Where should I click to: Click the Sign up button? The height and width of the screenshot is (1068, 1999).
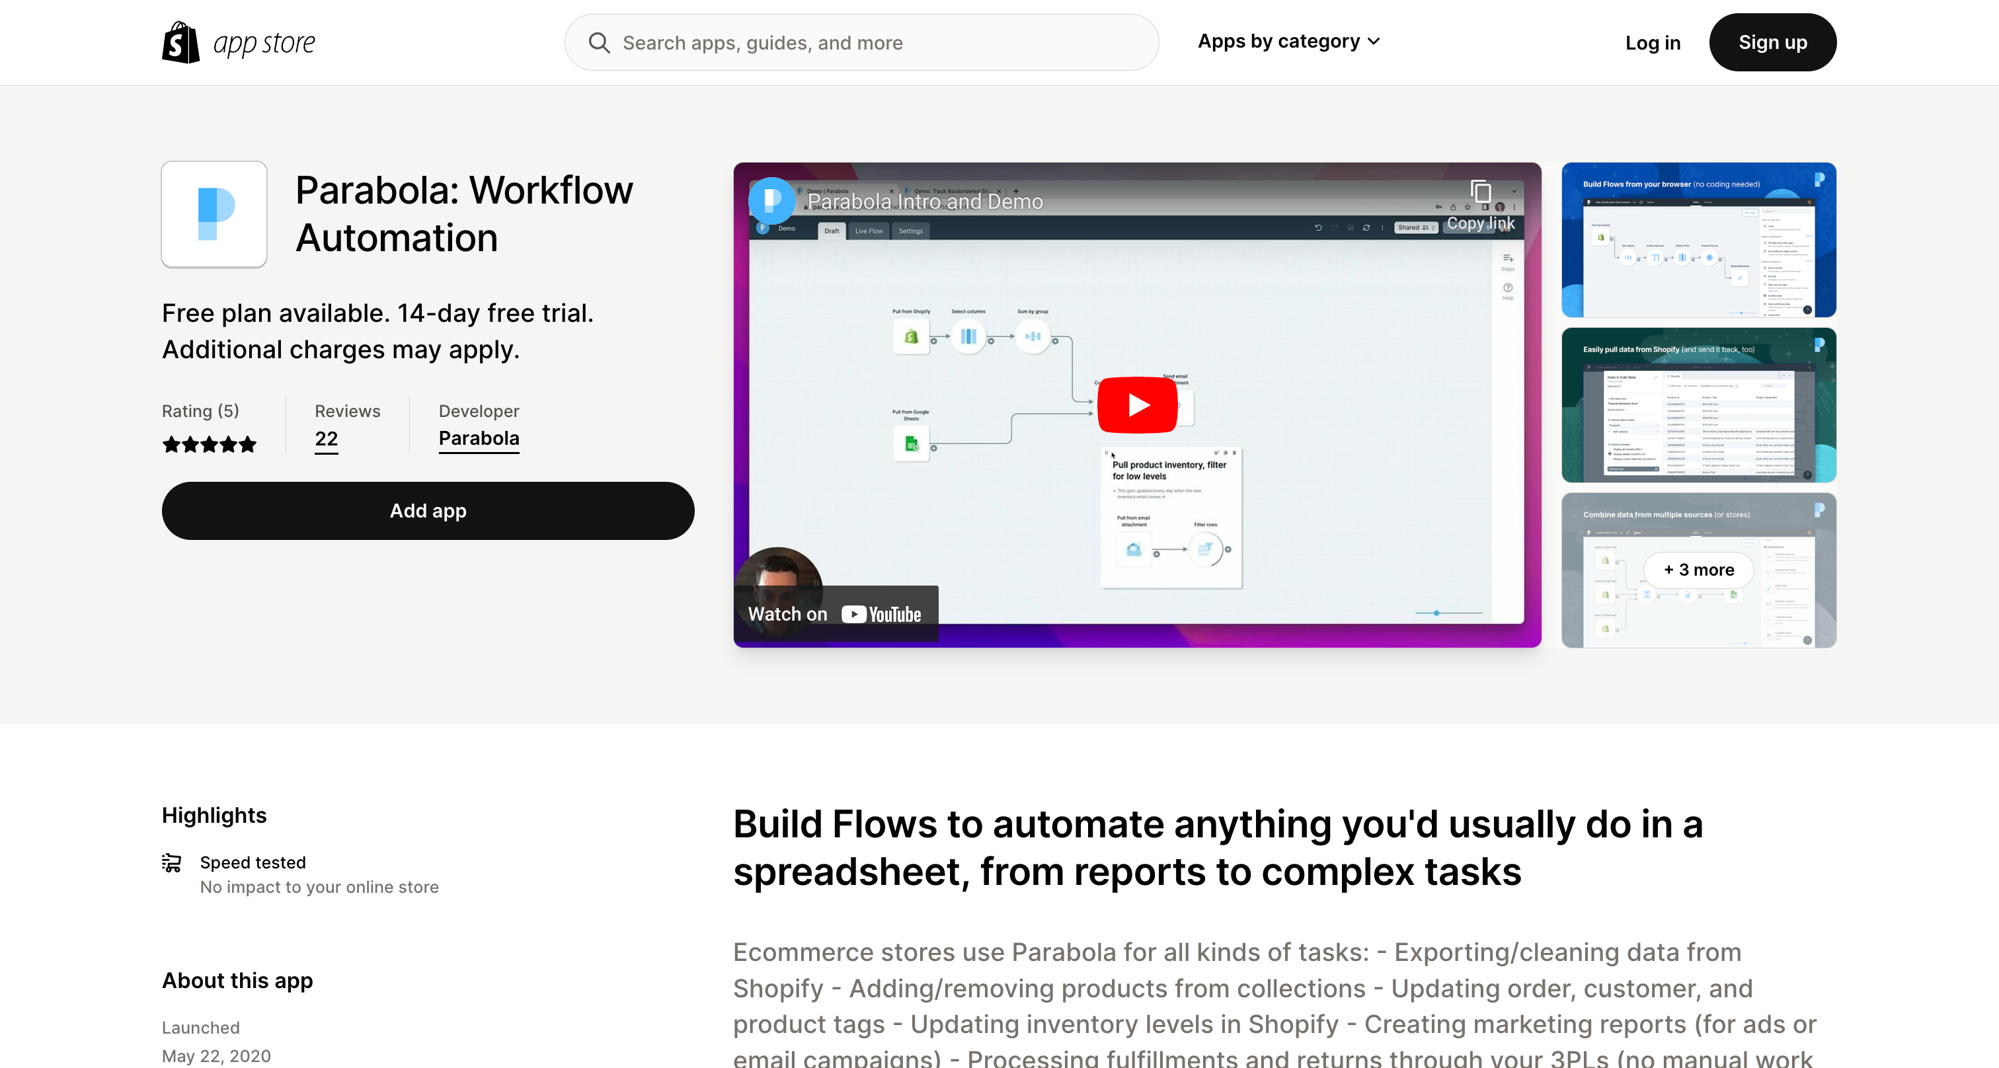click(1772, 43)
